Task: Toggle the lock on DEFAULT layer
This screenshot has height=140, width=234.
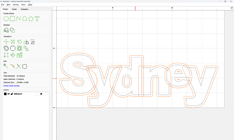Action: pos(12,94)
